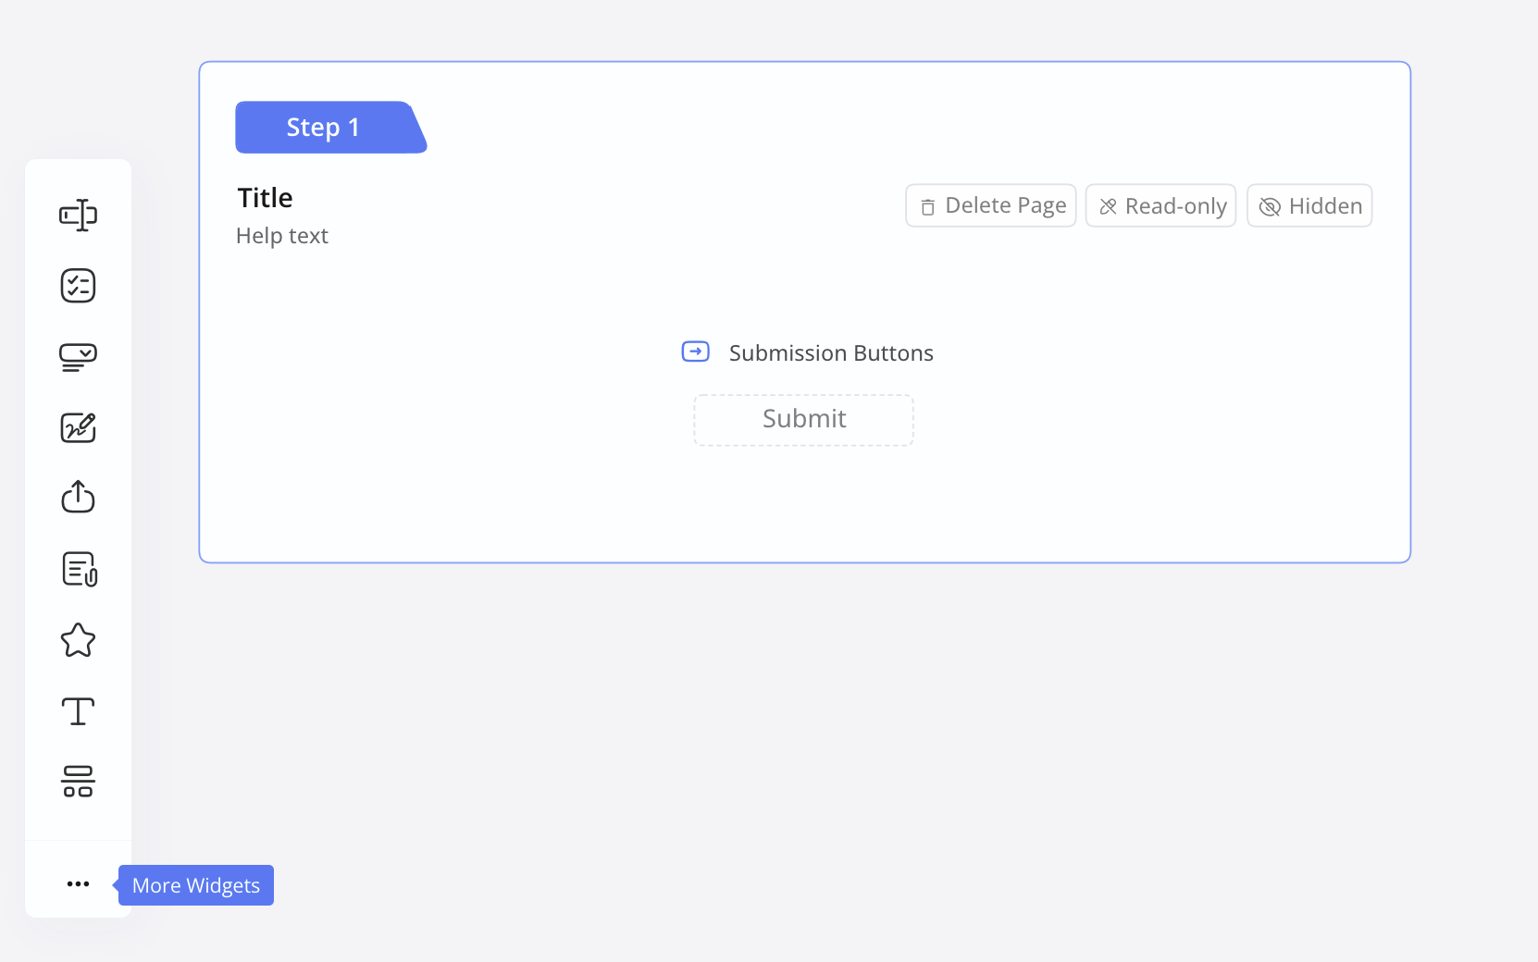Toggle the Hidden page option
Image resolution: width=1538 pixels, height=962 pixels.
point(1309,206)
